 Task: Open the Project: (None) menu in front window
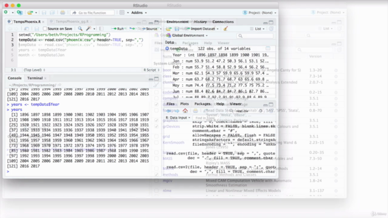(x=259, y=13)
